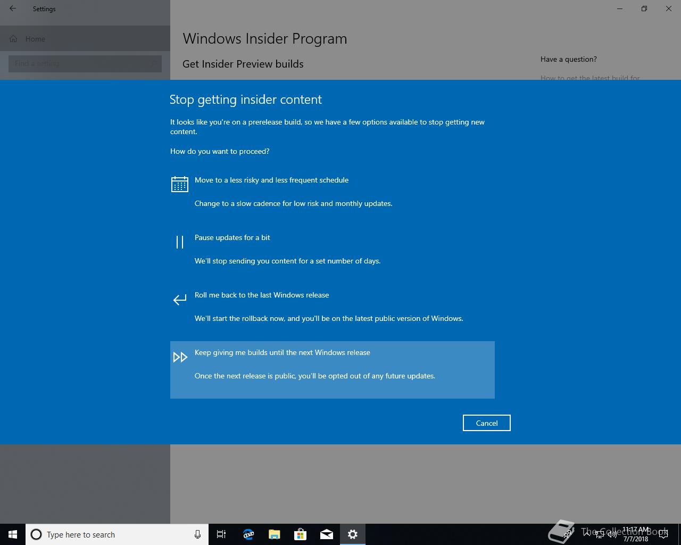681x545 pixels.
Task: Select Move to a less risky schedule
Action: 333,197
